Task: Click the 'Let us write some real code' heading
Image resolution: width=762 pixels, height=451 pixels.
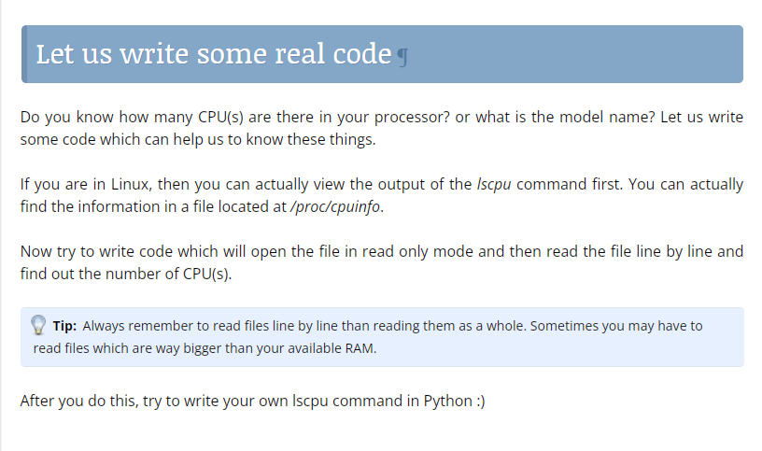Action: [213, 54]
